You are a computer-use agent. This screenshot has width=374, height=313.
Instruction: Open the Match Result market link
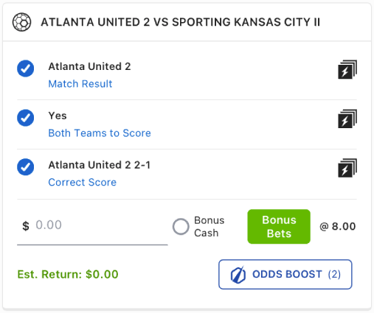80,84
